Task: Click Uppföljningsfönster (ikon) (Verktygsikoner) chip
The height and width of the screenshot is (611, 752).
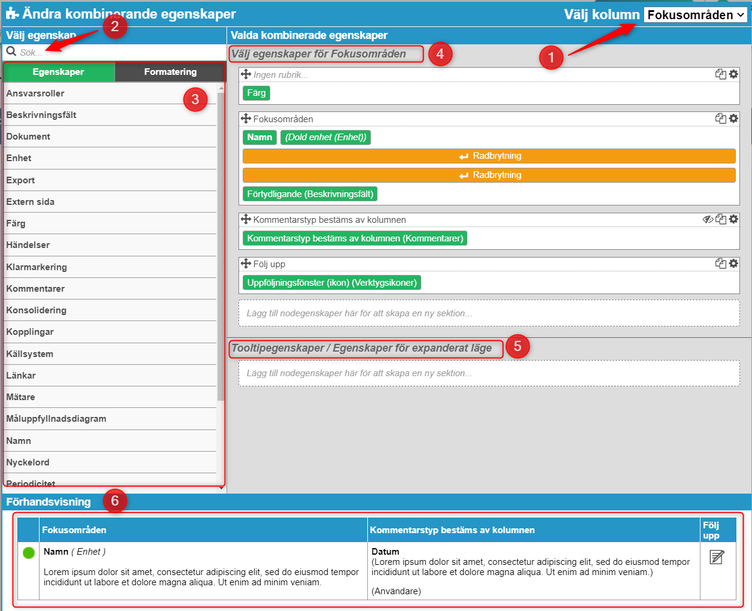Action: point(332,283)
